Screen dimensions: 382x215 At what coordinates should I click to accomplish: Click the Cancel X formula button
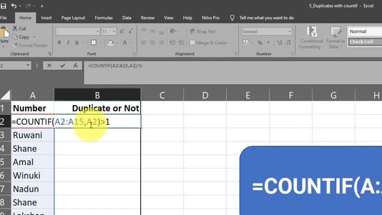(x=49, y=65)
